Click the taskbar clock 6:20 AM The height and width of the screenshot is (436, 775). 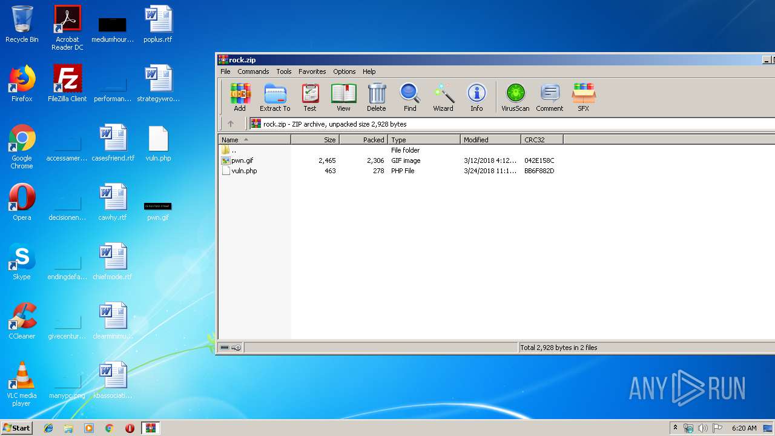(744, 428)
